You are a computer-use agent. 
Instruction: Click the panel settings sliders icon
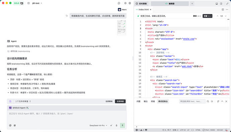click(x=218, y=101)
